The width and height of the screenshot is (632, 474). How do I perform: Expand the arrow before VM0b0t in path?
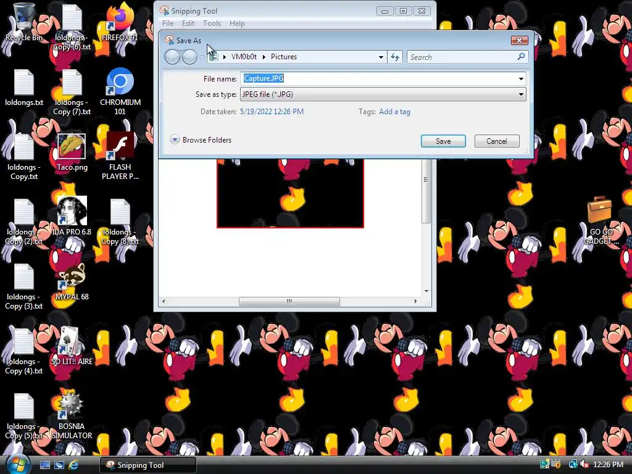click(x=225, y=57)
